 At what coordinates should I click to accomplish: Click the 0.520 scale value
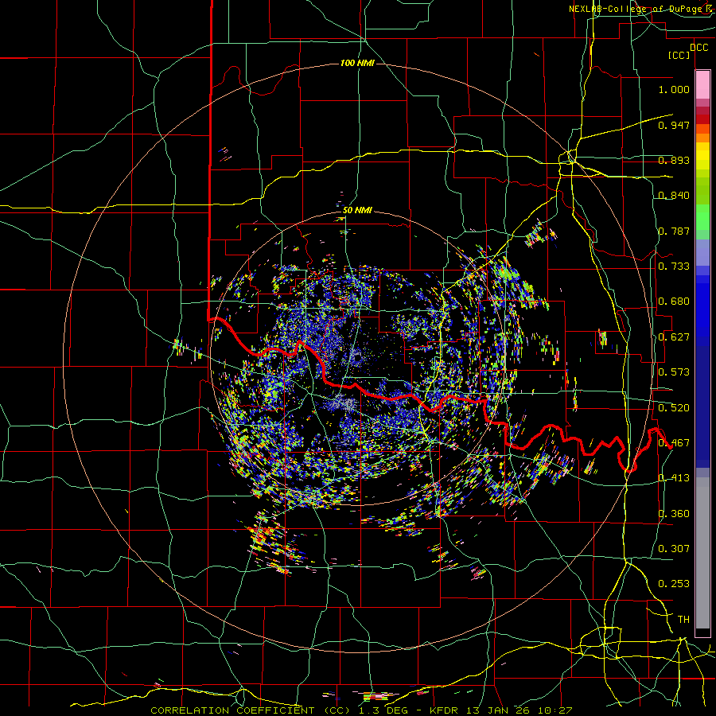pos(674,408)
